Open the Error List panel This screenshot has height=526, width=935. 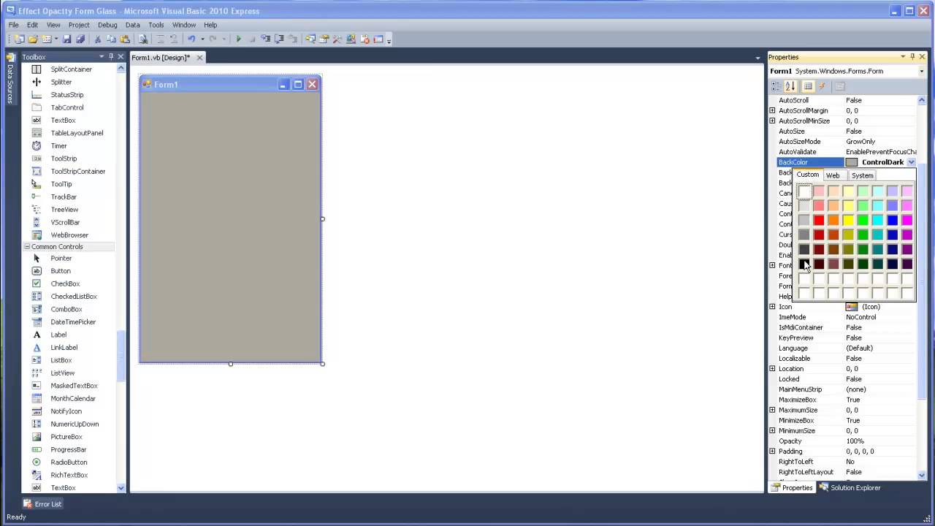[x=42, y=503]
